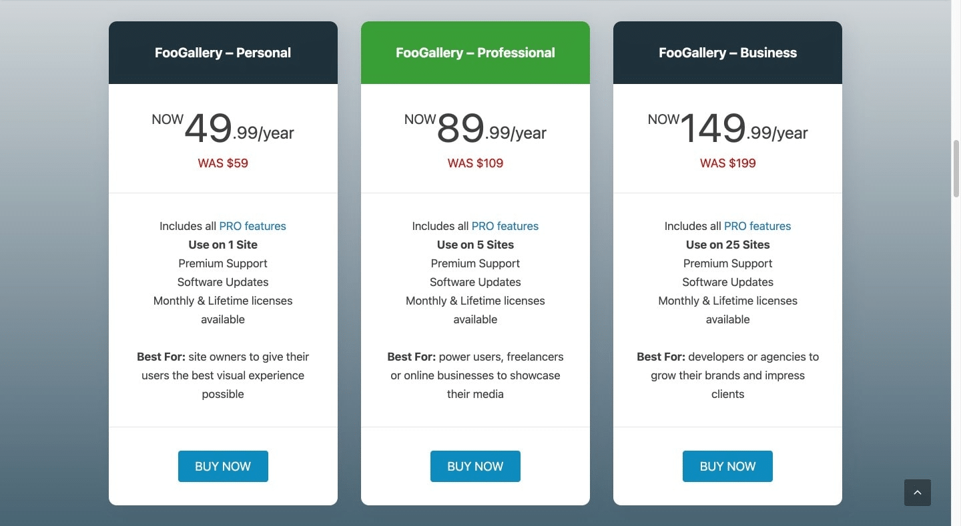Image resolution: width=961 pixels, height=526 pixels.
Task: Click the 'Use on 5 Sites' text
Action: point(475,245)
